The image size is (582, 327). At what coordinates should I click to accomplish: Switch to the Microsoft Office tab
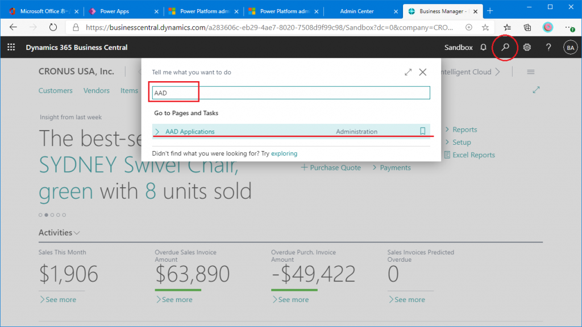point(44,11)
